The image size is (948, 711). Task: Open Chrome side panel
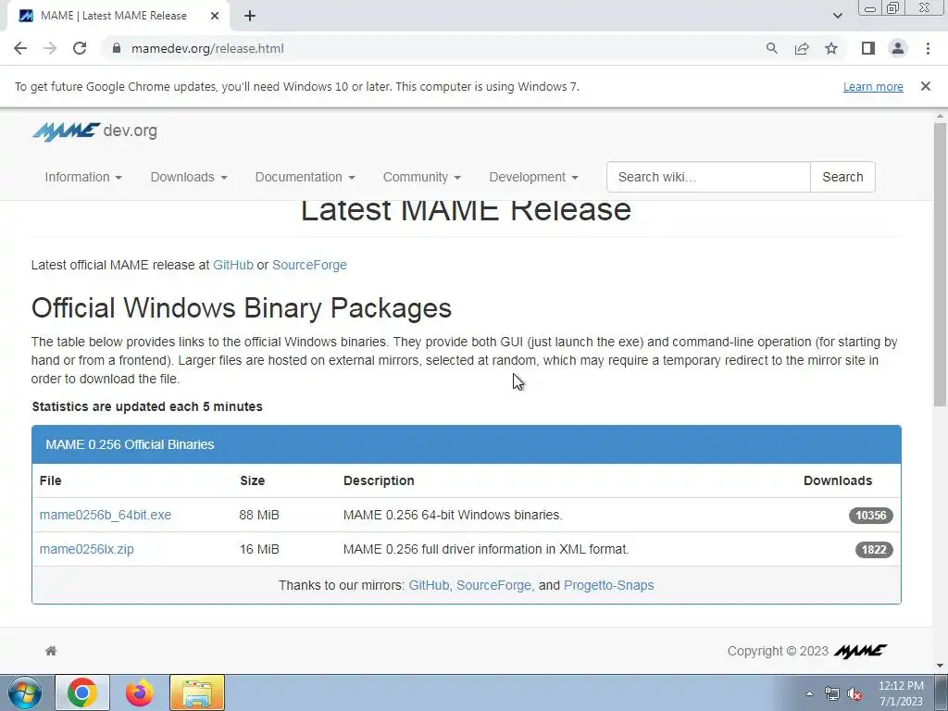tap(868, 48)
